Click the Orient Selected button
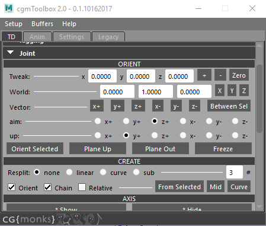 point(35,148)
